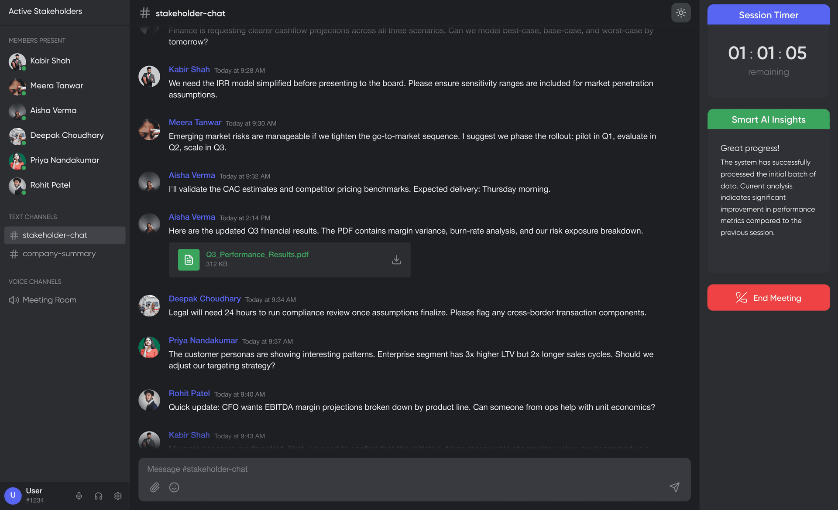Viewport: 838px width, 510px height.
Task: Download the Q3_Performance_Results.pdf file
Action: point(396,260)
